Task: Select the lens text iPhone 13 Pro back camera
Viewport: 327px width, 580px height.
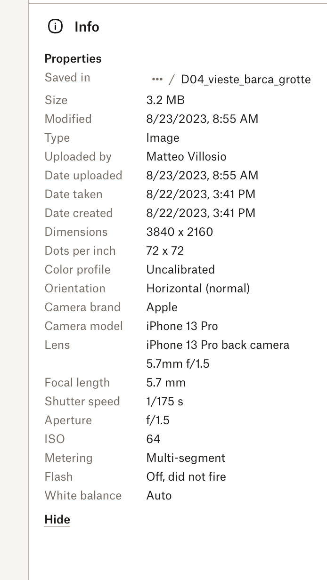Action: pos(218,345)
